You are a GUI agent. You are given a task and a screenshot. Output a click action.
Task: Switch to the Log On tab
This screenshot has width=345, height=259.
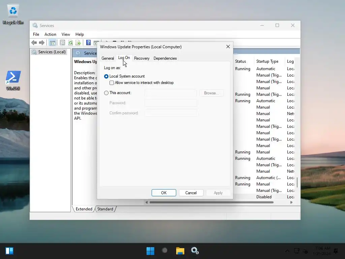pyautogui.click(x=124, y=58)
